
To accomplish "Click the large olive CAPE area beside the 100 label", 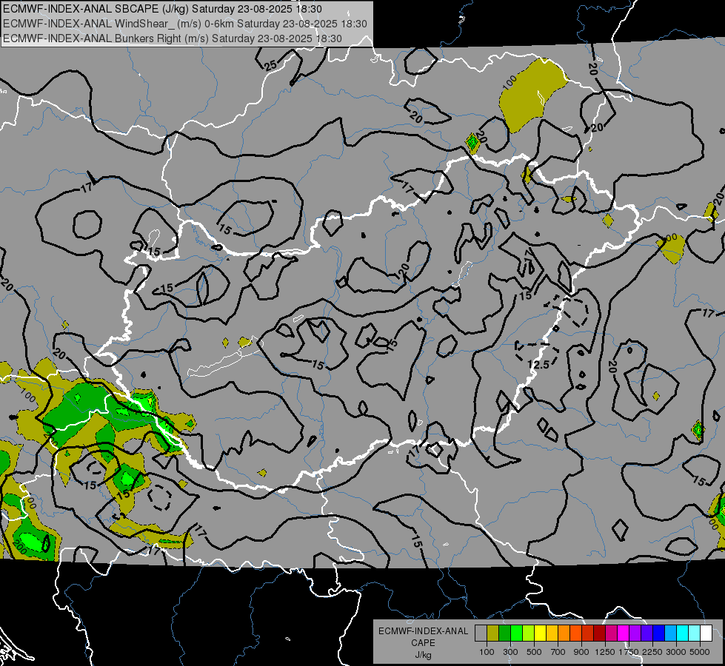I will point(532,95).
